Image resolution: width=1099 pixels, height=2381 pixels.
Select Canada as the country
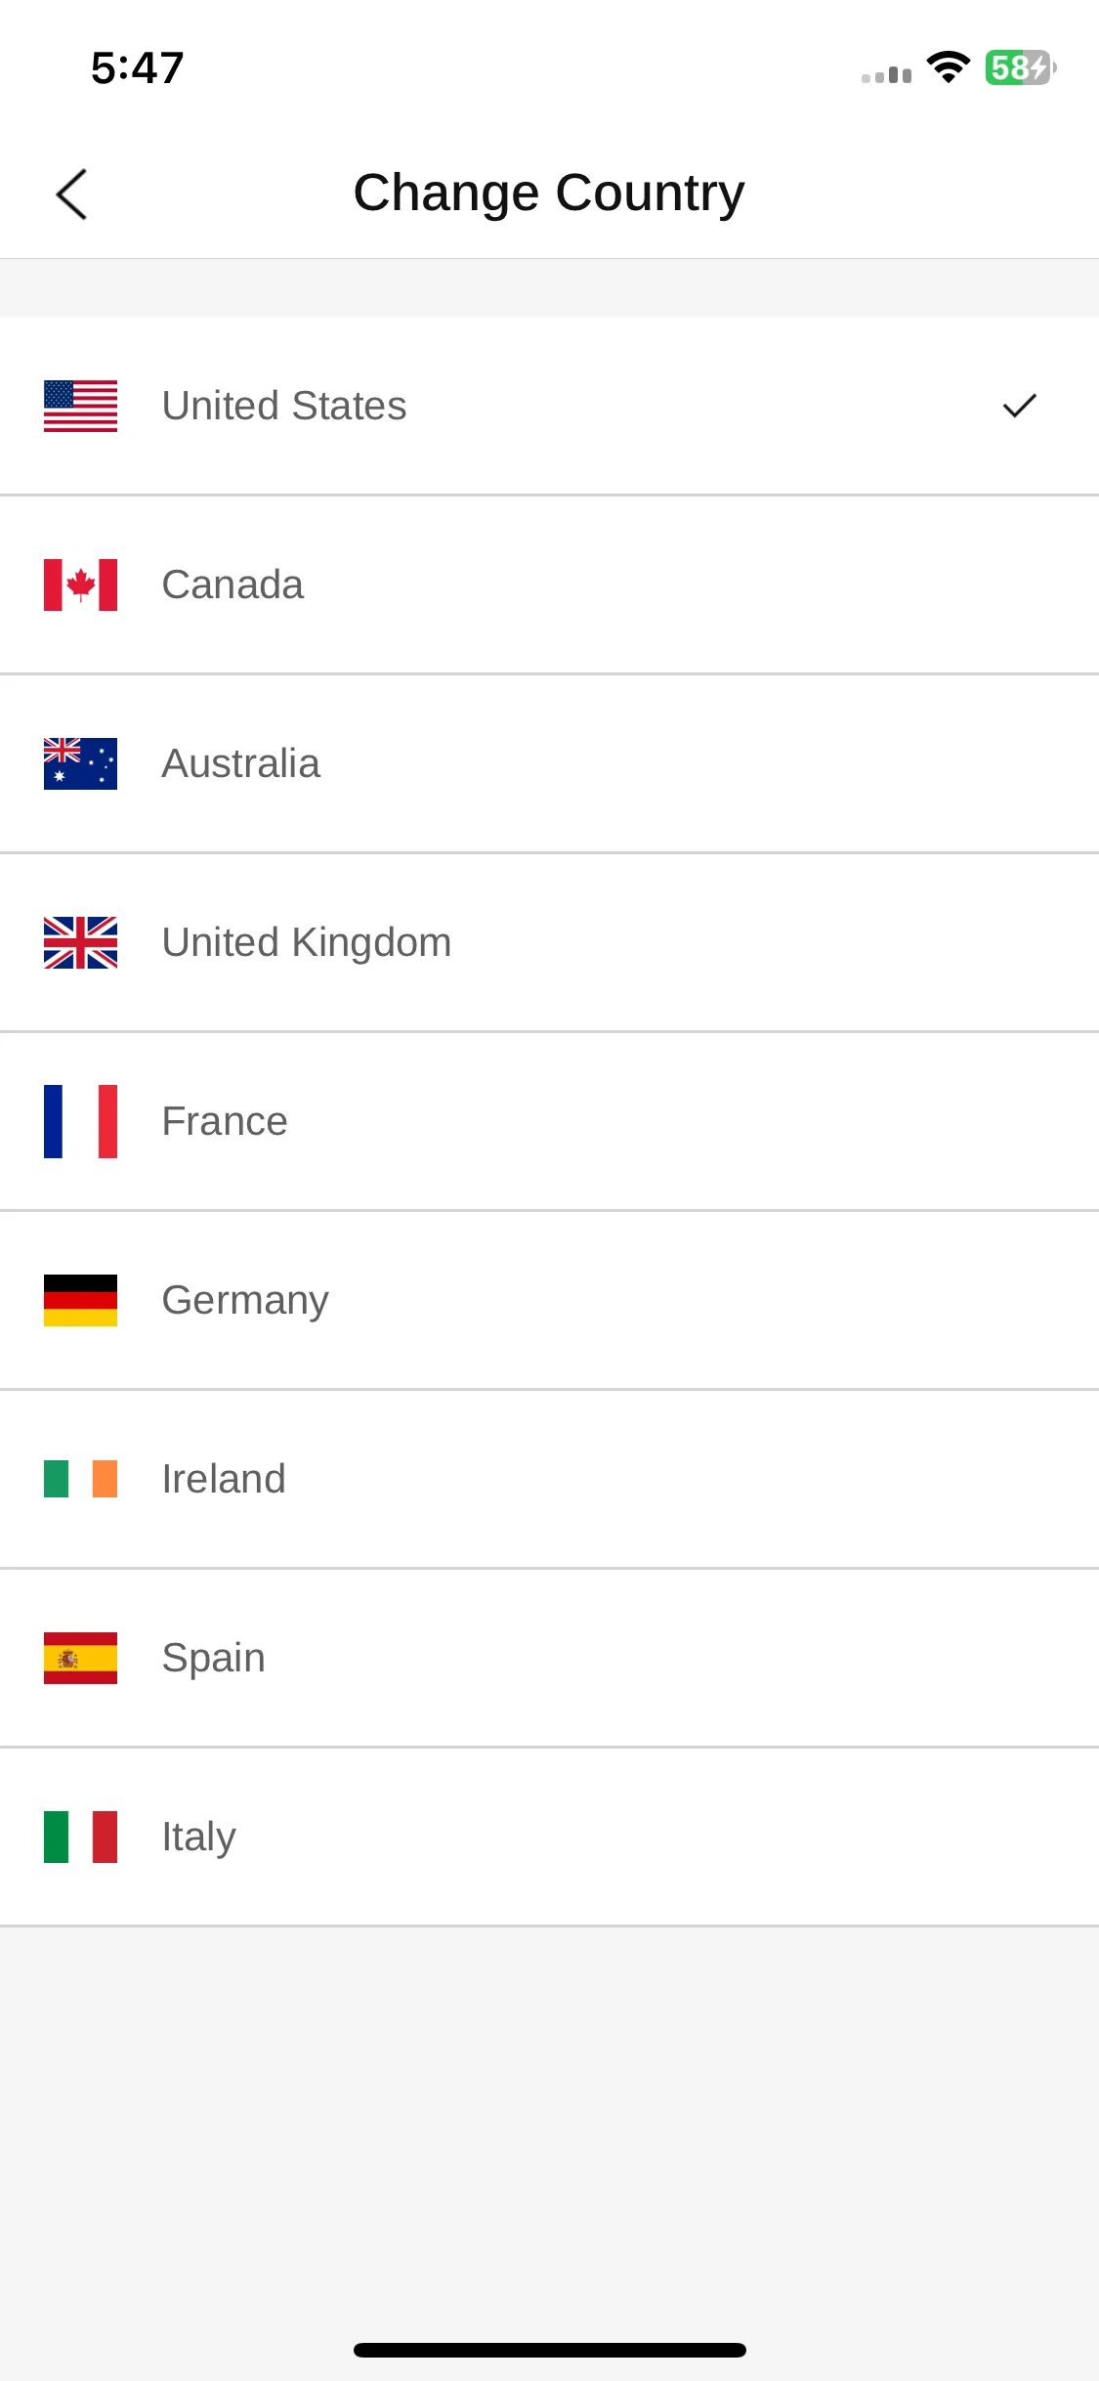click(x=549, y=584)
